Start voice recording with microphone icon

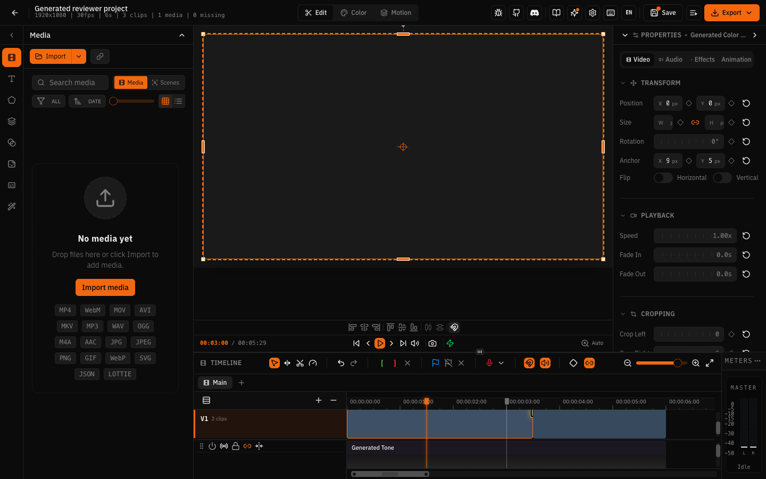click(489, 363)
